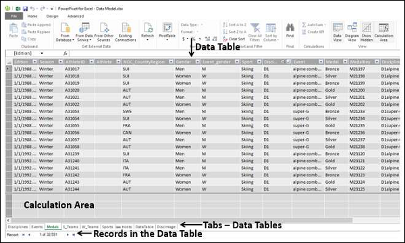
Task: Select the W_Teams table tab
Action: pyautogui.click(x=90, y=227)
